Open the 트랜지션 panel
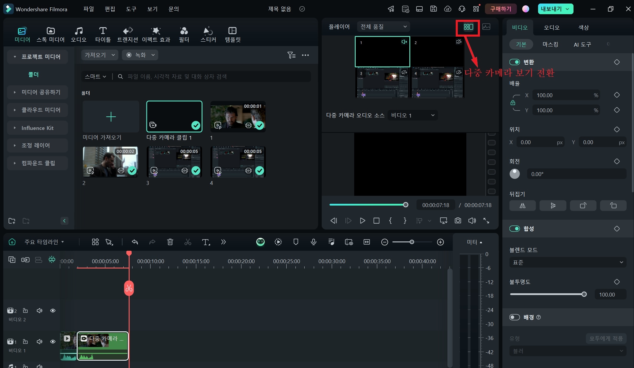634x368 pixels. pos(128,35)
